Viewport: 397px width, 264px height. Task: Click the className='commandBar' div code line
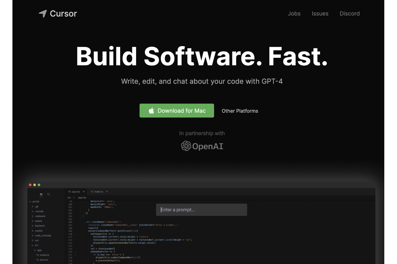[103, 222]
